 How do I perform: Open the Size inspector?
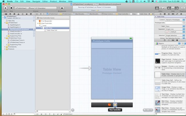click(177, 14)
